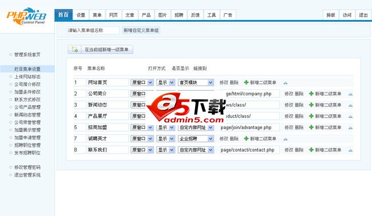This screenshot has height=216, width=372.
Task: Open 显示 dropdown in 招商加盟 row
Action: [x=165, y=127]
